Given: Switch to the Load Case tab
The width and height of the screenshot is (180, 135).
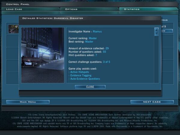Looking at the screenshot, I should click(x=30, y=9).
